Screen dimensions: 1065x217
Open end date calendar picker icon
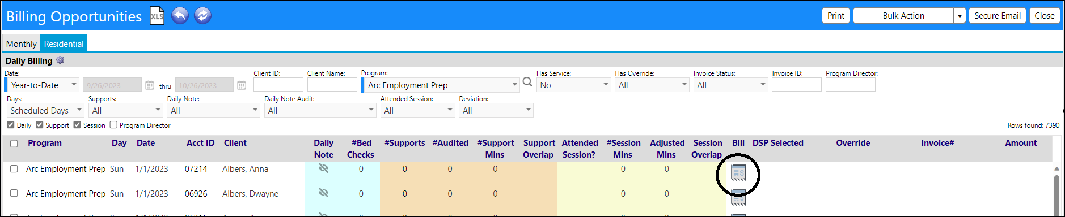click(242, 85)
